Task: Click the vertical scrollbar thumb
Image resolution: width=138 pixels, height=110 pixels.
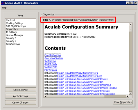Action: pos(130,29)
